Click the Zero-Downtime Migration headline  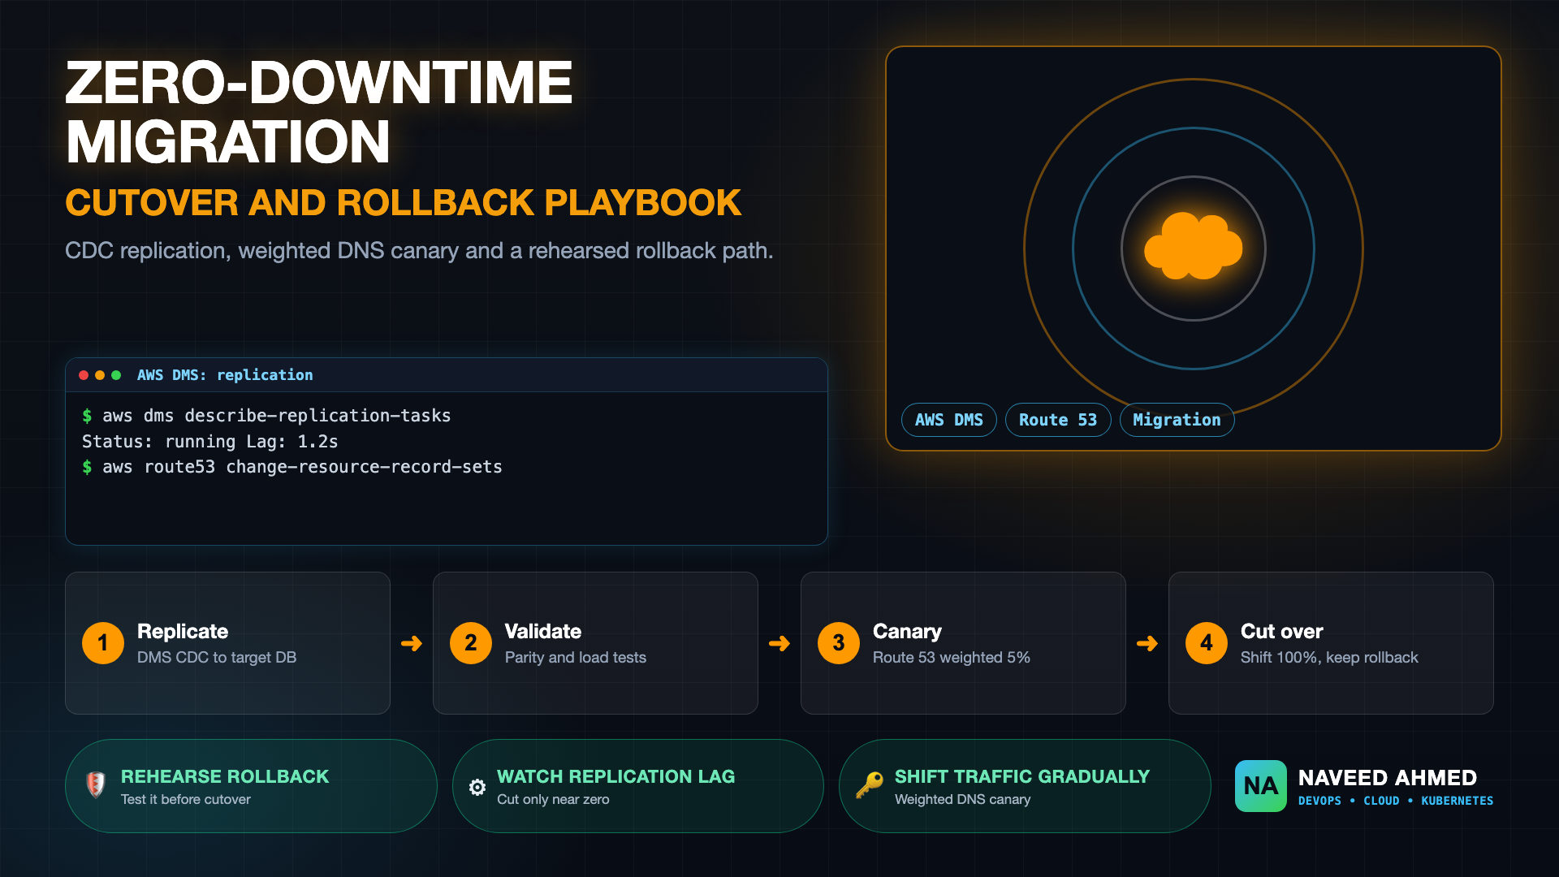coord(319,112)
